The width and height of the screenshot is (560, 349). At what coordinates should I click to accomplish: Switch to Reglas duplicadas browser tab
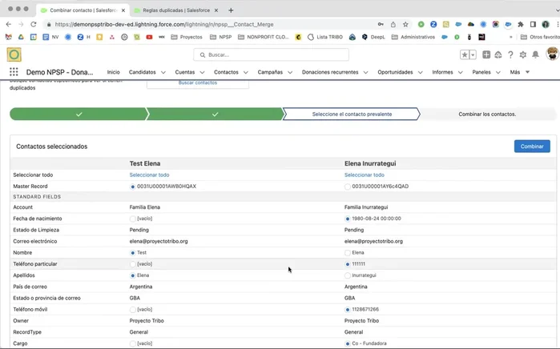175,10
